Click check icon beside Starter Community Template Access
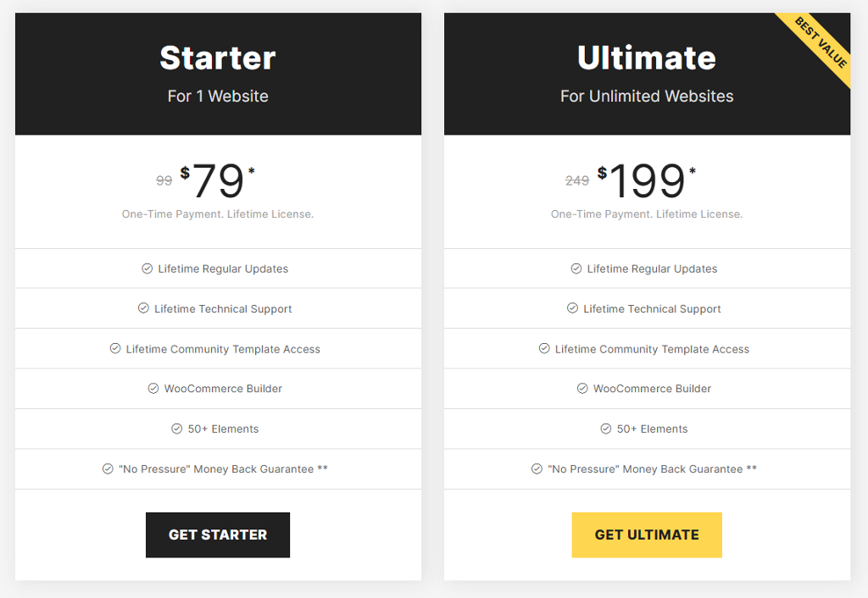The width and height of the screenshot is (868, 598). pos(115,348)
